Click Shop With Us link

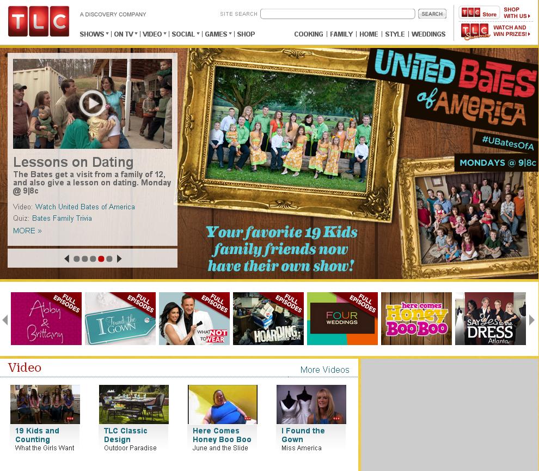pyautogui.click(x=517, y=13)
